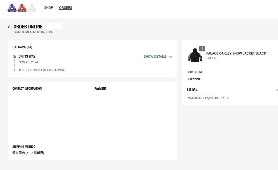Viewport: 278px width, 170px height.
Task: Click INCLUDING ¥5,450 IN TAXES text
Action: click(208, 98)
